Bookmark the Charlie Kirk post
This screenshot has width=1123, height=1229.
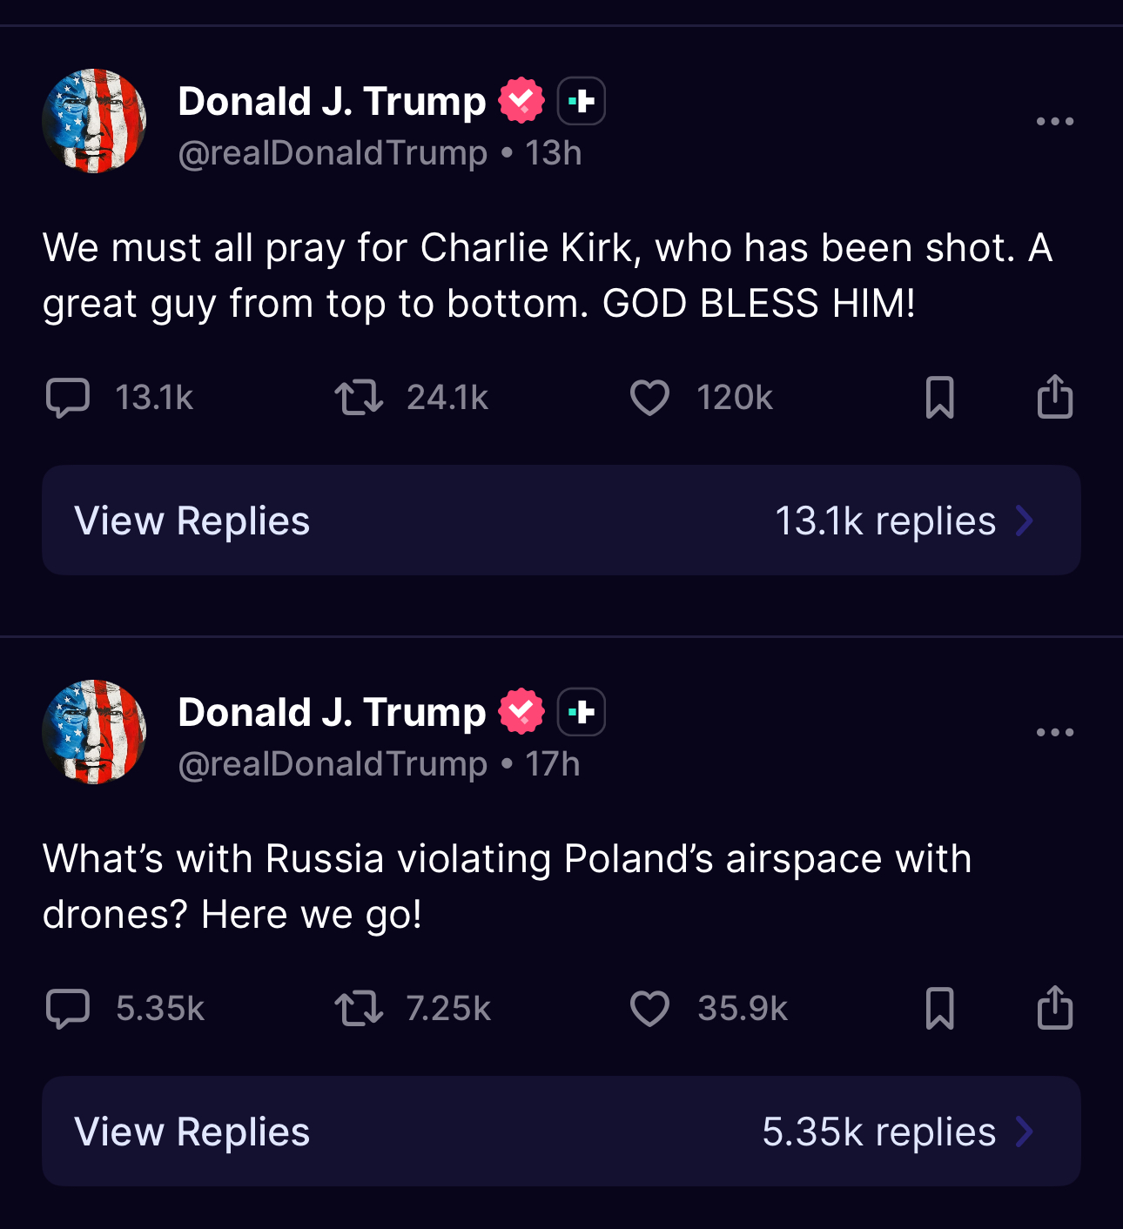click(x=939, y=398)
